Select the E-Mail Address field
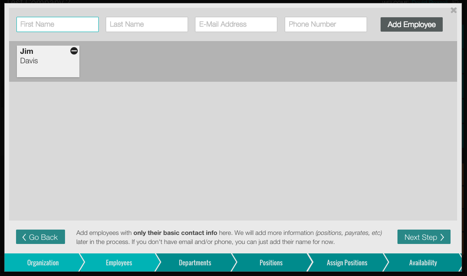This screenshot has height=276, width=467. (x=236, y=24)
